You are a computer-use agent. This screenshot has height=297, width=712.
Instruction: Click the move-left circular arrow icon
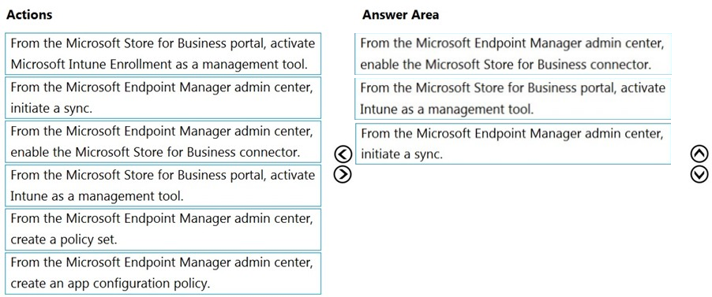coord(343,154)
